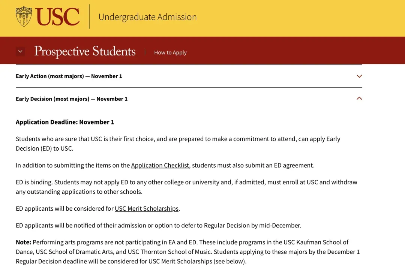Open the How to Apply menu item
Image resolution: width=405 pixels, height=277 pixels.
click(170, 52)
